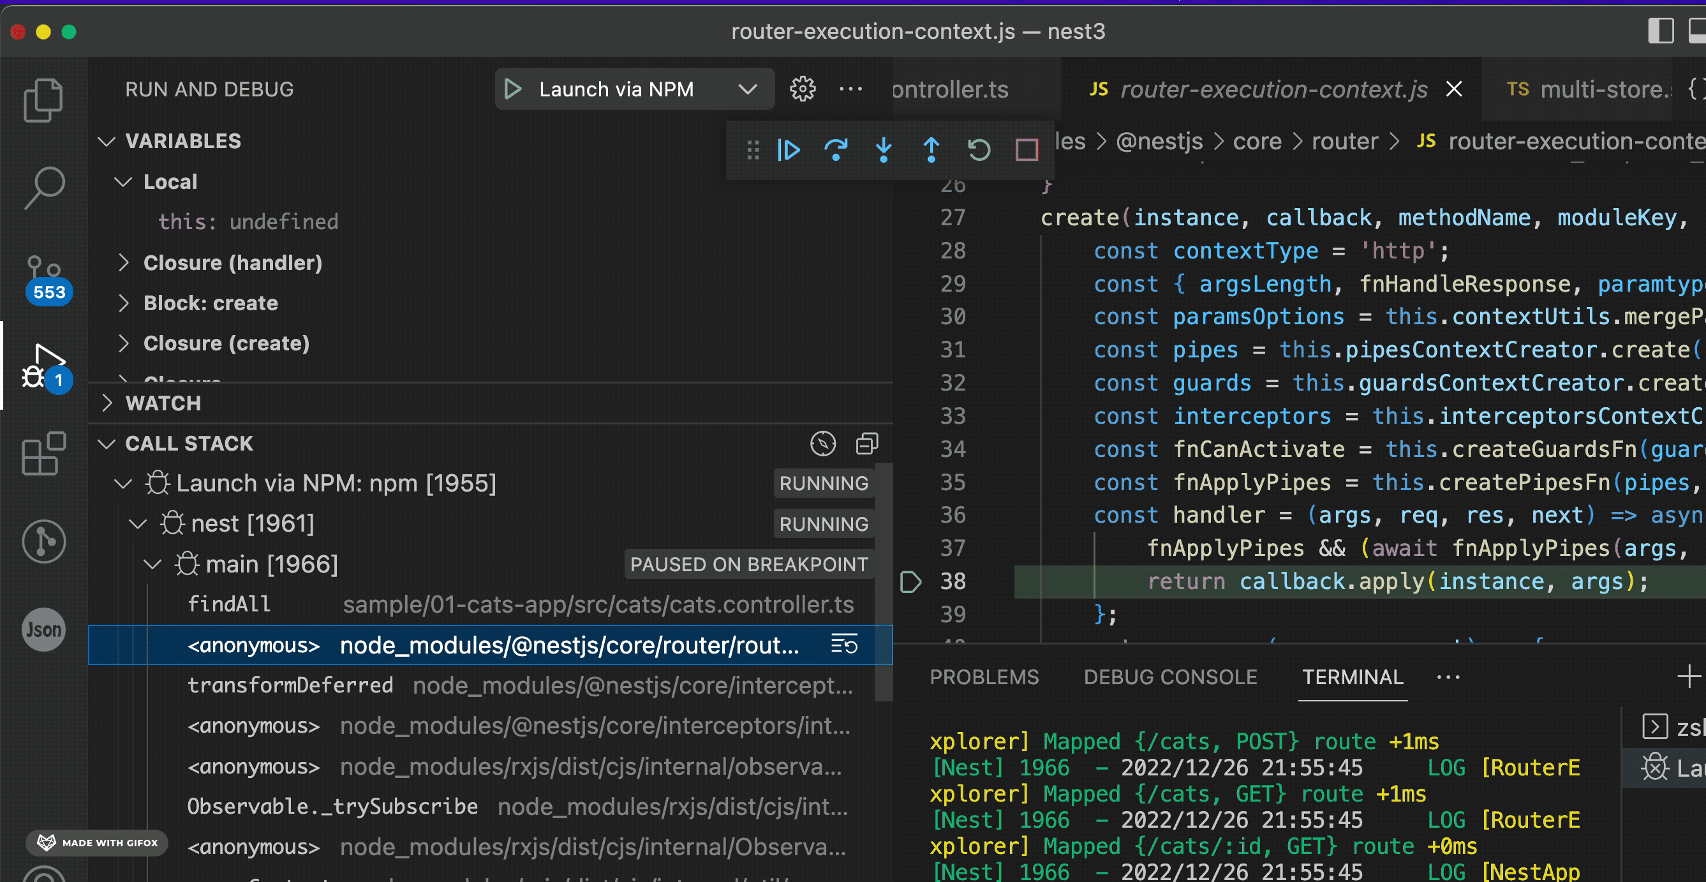Open the Json extension activity bar icon
1706x882 pixels.
44,629
